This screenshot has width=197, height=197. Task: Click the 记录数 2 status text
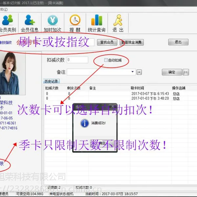(54, 187)
